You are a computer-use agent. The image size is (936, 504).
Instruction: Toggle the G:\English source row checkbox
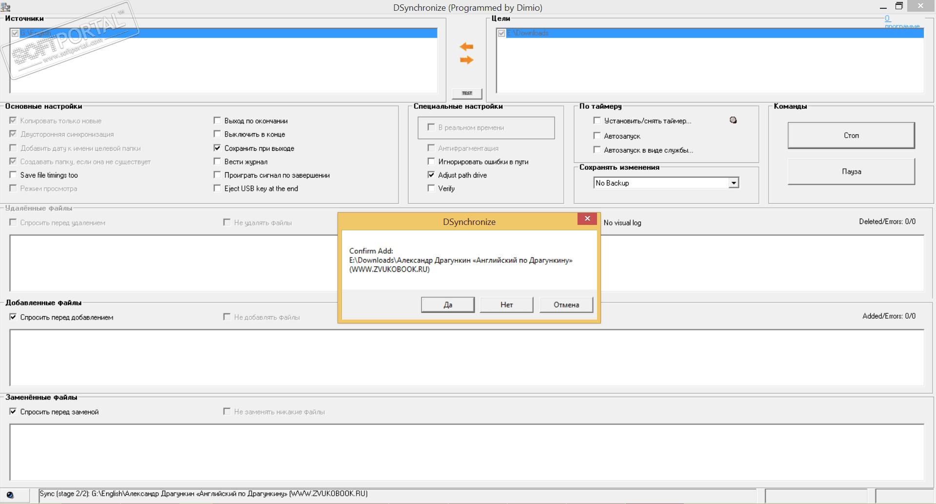coord(15,33)
